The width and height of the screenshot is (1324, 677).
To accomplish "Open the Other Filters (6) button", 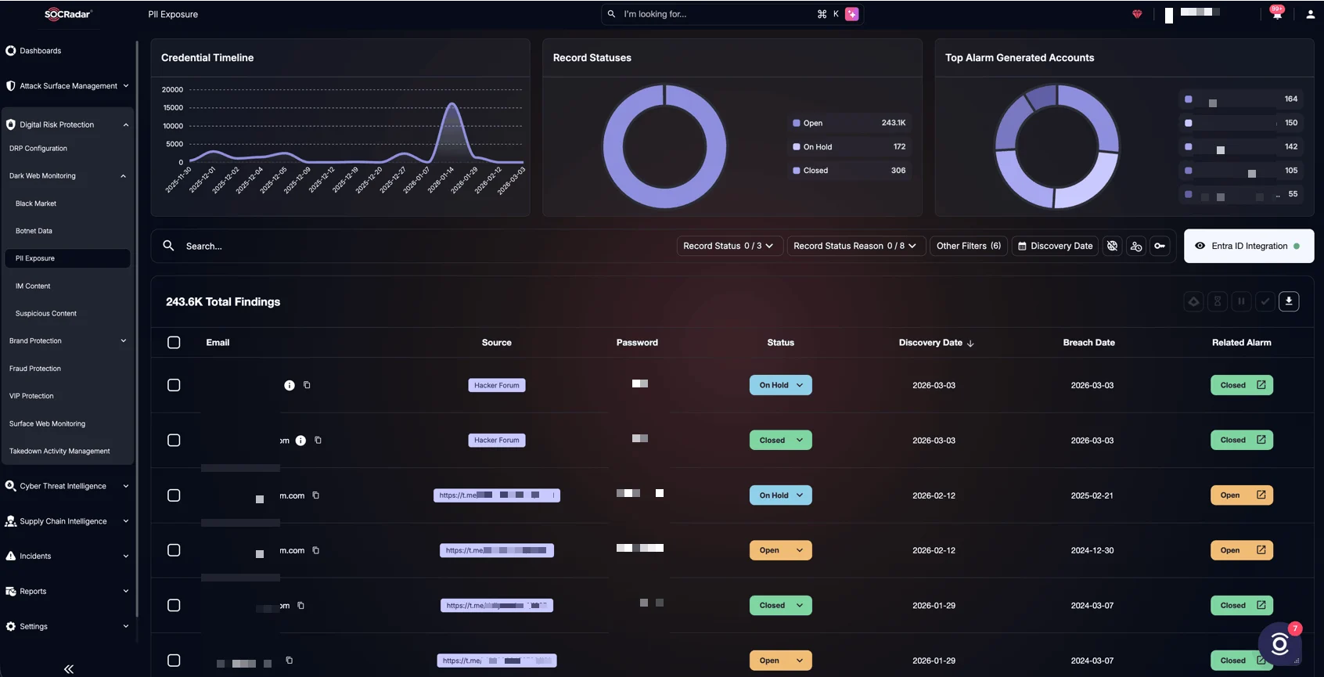I will 969,246.
